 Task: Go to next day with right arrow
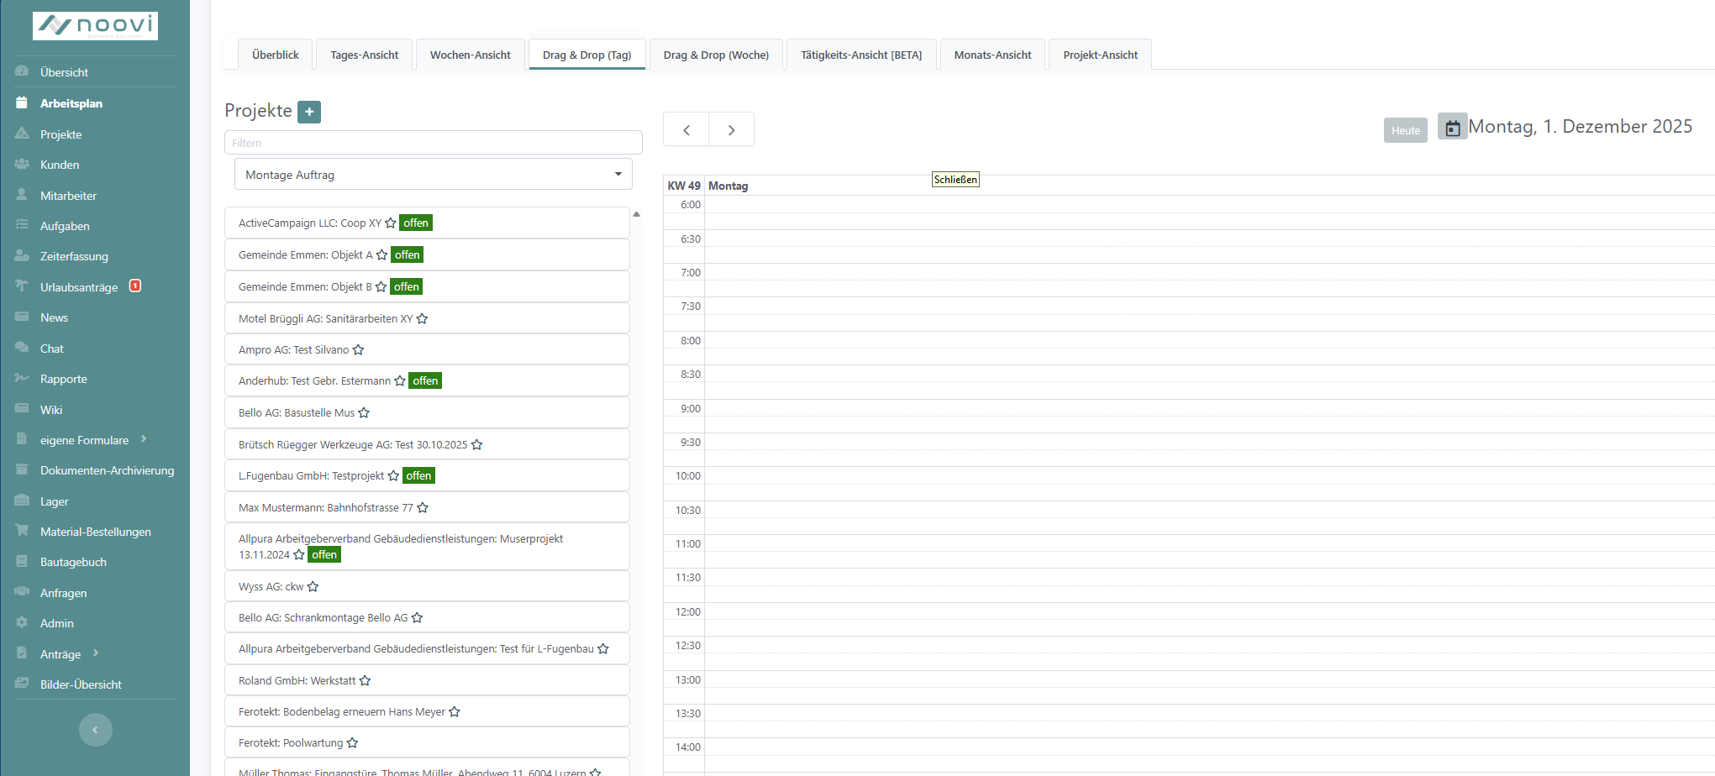pyautogui.click(x=732, y=130)
